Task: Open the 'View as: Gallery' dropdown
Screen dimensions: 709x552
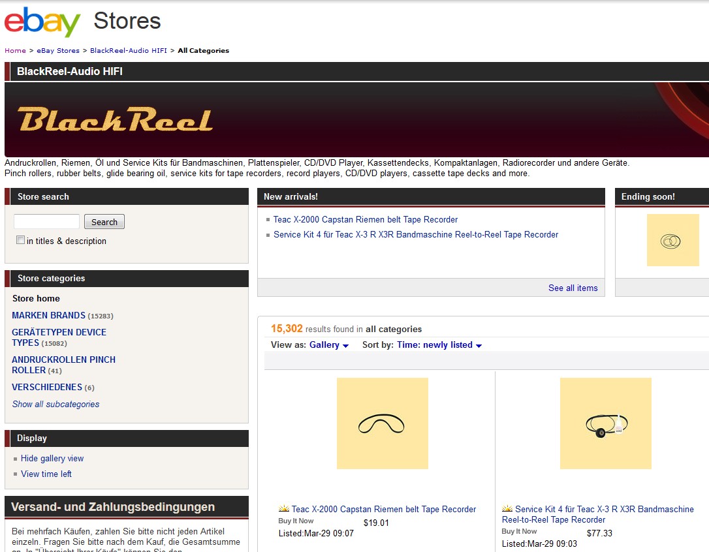Action: 328,345
